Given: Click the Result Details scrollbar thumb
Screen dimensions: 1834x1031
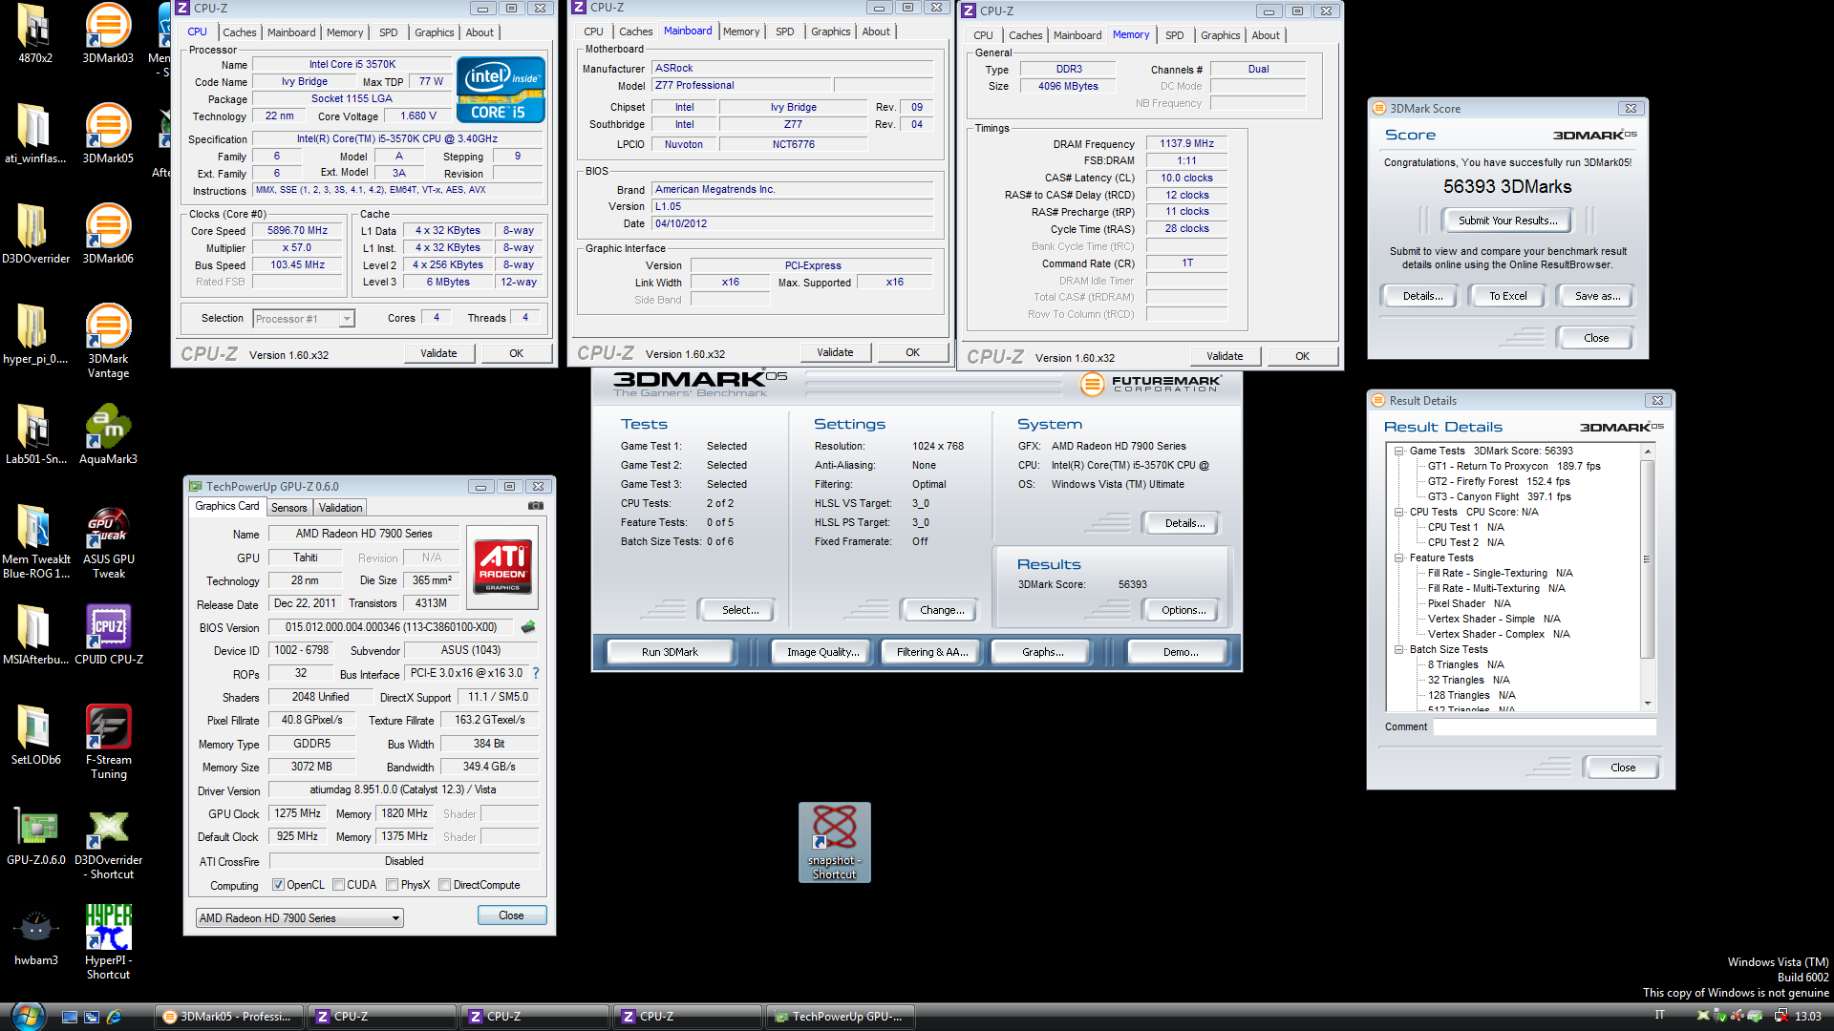Looking at the screenshot, I should (1647, 559).
